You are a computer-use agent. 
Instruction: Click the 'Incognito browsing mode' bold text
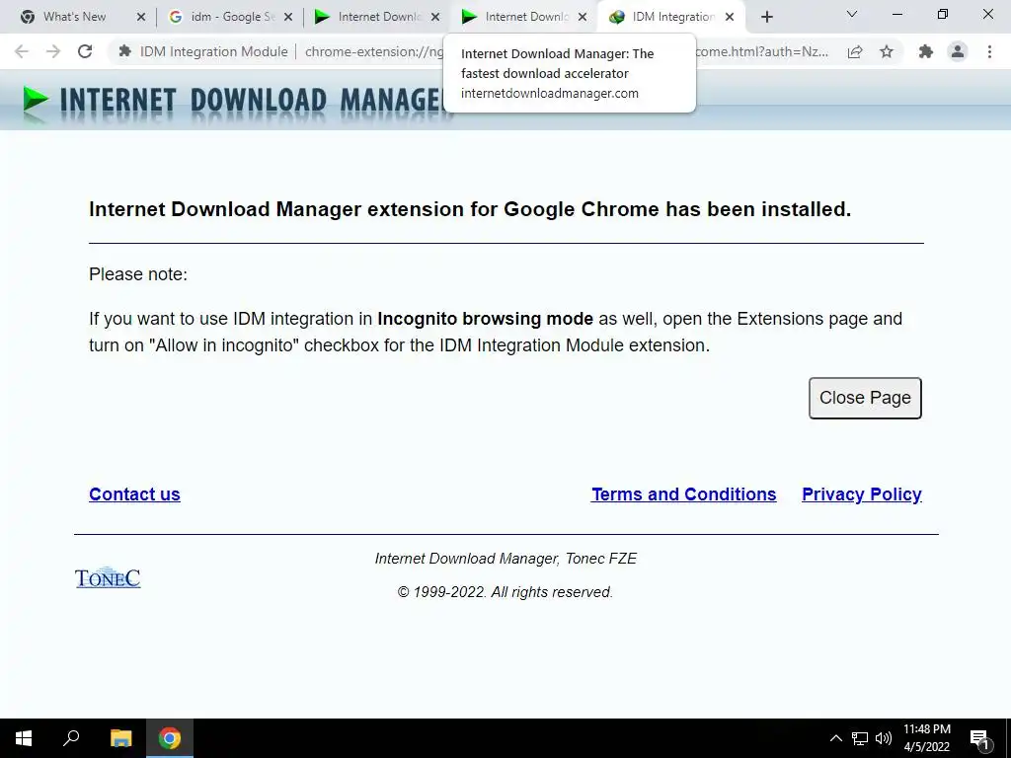485,319
